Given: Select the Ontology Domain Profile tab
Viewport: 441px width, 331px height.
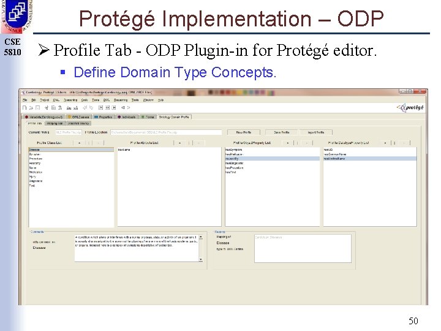Looking at the screenshot, I should (174, 117).
